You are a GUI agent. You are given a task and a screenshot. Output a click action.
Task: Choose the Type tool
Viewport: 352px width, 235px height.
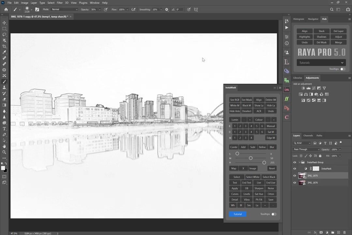4,129
